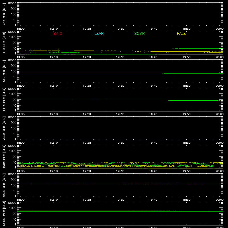Select the 2695 MHz [SFU] axis title
Viewport: 228px width, 228px height.
point(4,128)
